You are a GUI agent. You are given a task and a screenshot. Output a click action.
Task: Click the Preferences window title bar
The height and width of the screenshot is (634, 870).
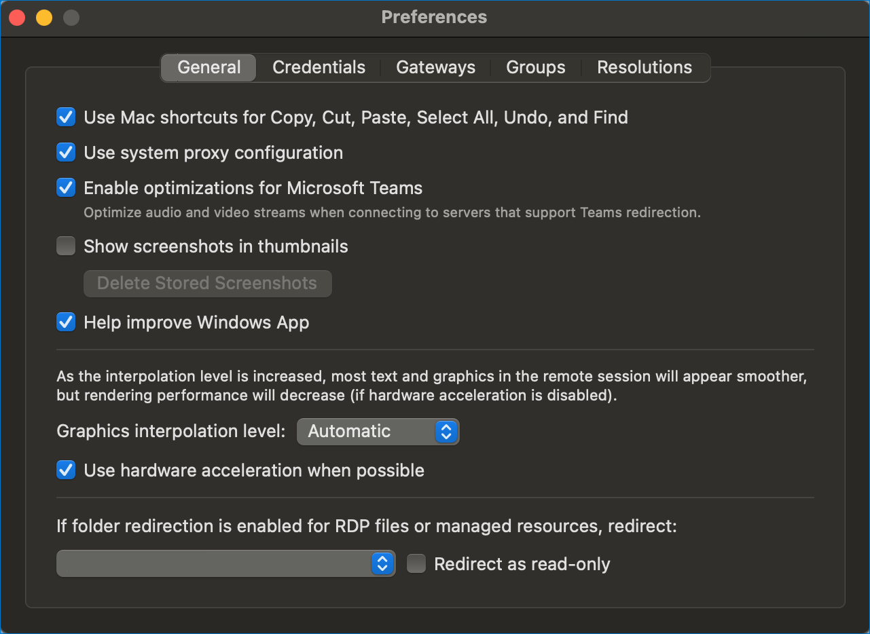point(434,18)
